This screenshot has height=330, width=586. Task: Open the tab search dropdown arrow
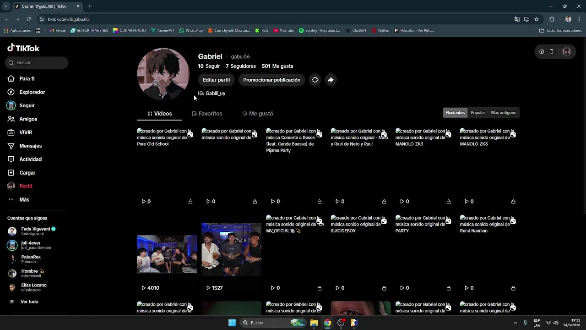pos(6,6)
